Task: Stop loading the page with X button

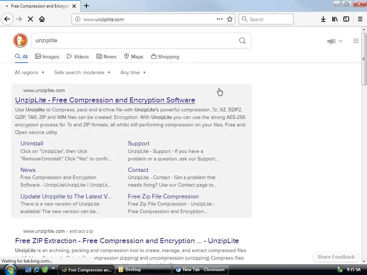Action: tap(30, 19)
